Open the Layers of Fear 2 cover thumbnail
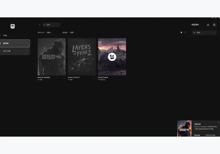 (x=82, y=57)
